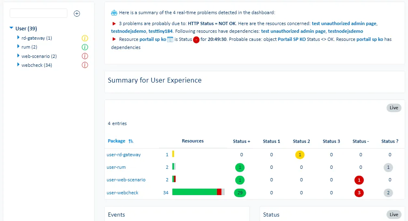Click the robot assistant icon in summary
This screenshot has height=221, width=408.
[x=114, y=13]
